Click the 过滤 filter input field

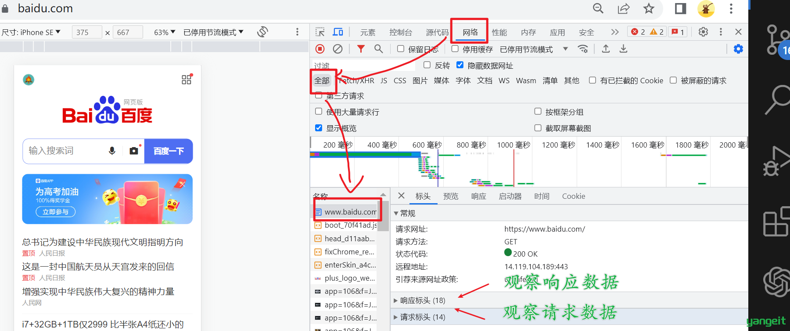[363, 65]
